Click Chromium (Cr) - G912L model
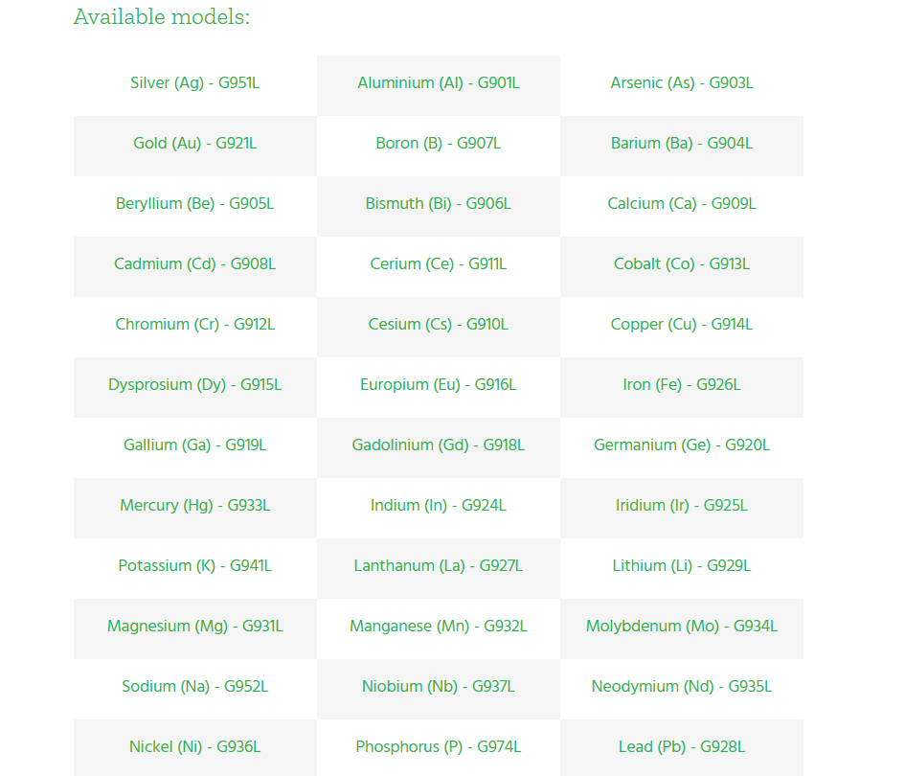The width and height of the screenshot is (905, 776). (x=194, y=325)
